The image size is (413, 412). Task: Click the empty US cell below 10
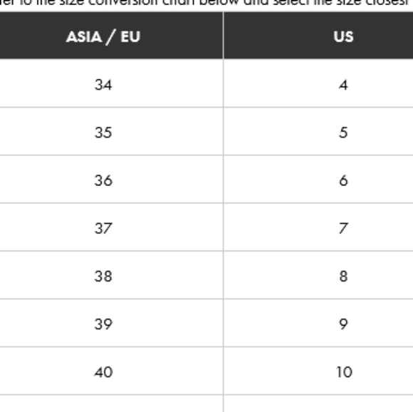318,403
